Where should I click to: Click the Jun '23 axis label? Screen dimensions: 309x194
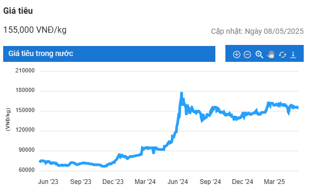point(48,182)
